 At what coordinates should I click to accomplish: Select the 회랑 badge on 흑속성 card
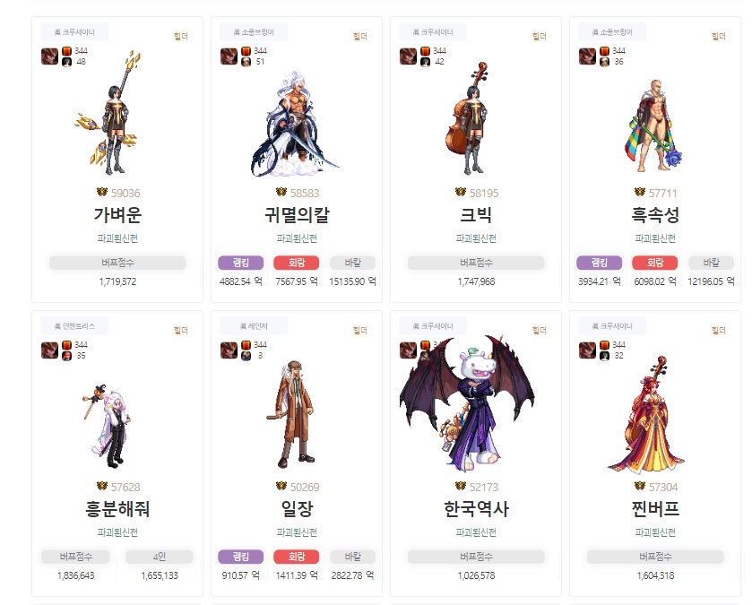(x=654, y=263)
